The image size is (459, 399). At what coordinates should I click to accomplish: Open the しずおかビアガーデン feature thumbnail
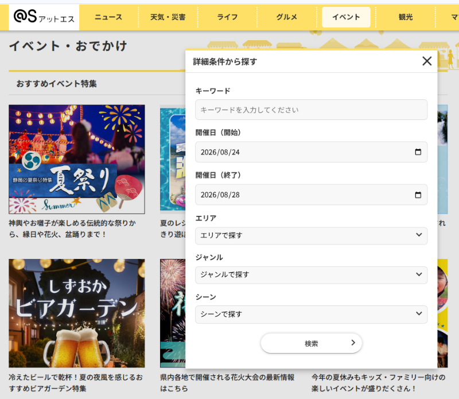(77, 313)
